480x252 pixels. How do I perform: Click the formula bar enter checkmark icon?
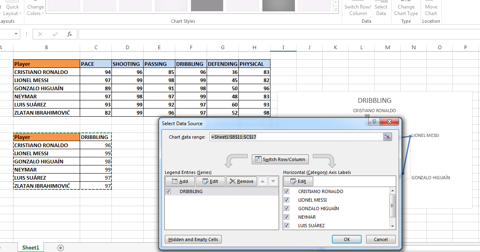coord(55,34)
